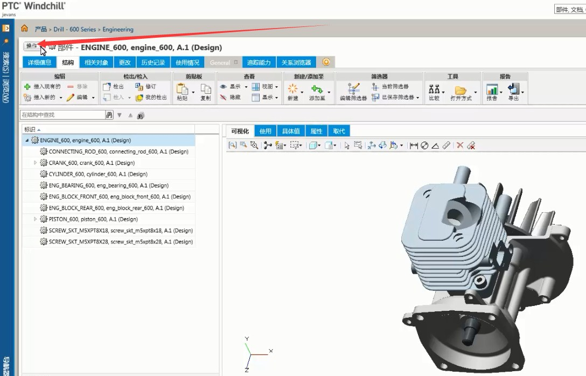Open the 添加至 dropdown arrow
This screenshot has width=586, height=376.
tap(329, 92)
